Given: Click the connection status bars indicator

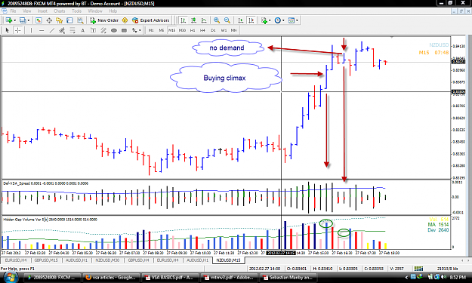Looking at the screenshot, I should click(418, 268).
